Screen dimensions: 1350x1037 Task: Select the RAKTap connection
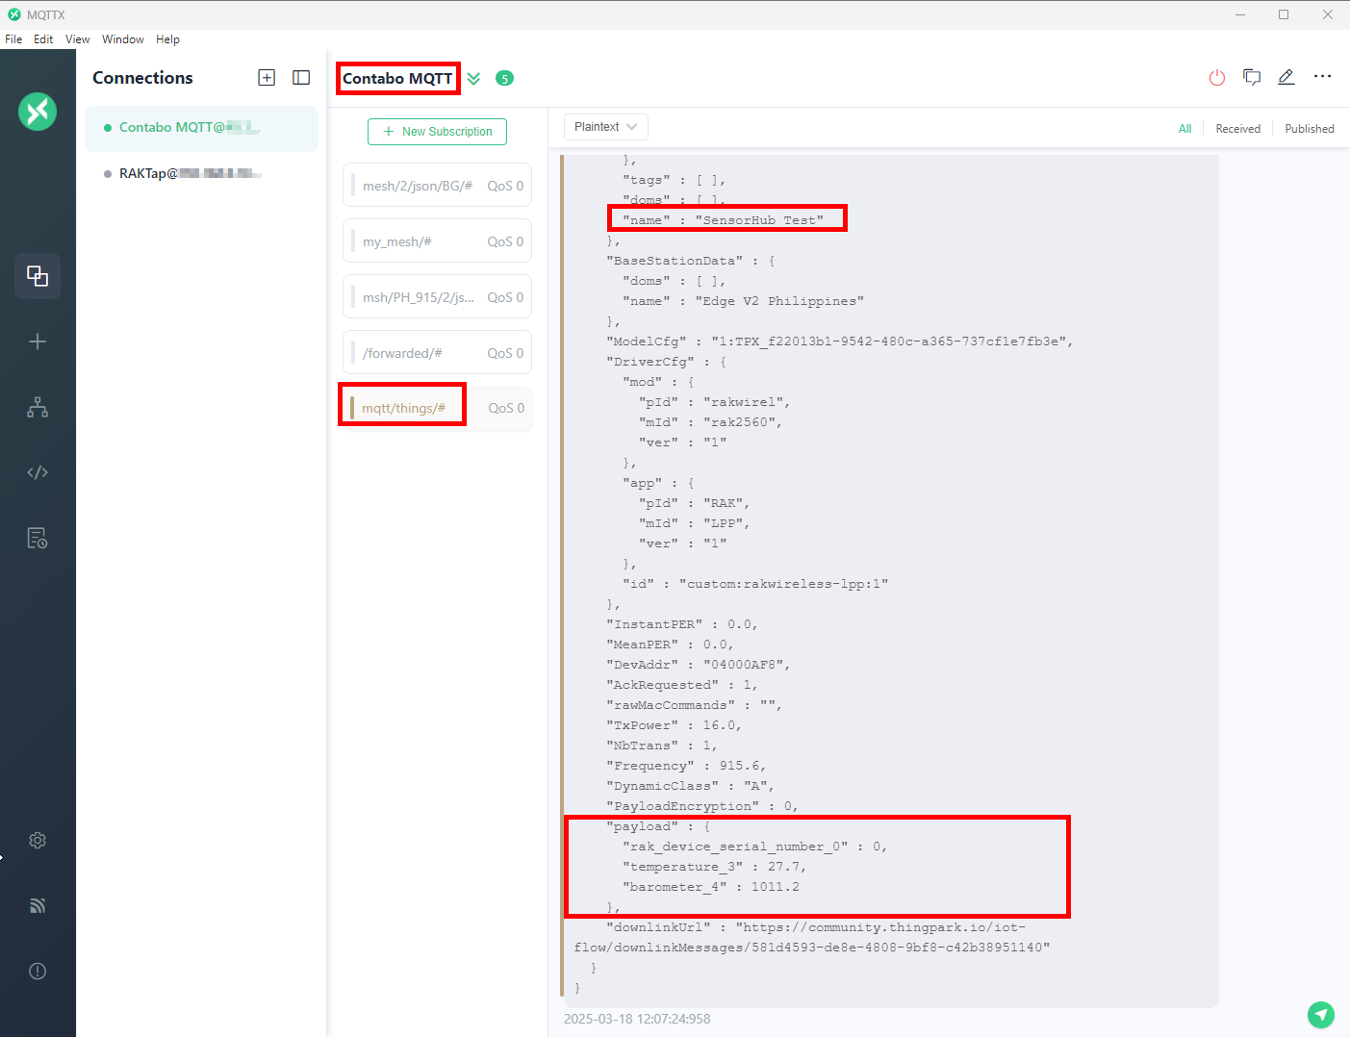pyautogui.click(x=201, y=174)
